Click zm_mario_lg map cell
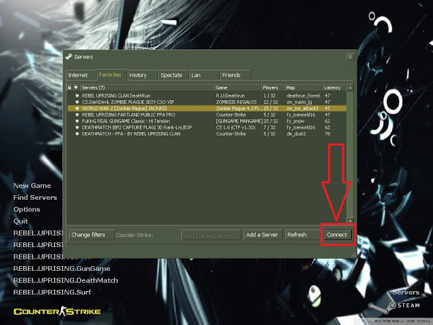This screenshot has height=325, width=433. point(299,102)
